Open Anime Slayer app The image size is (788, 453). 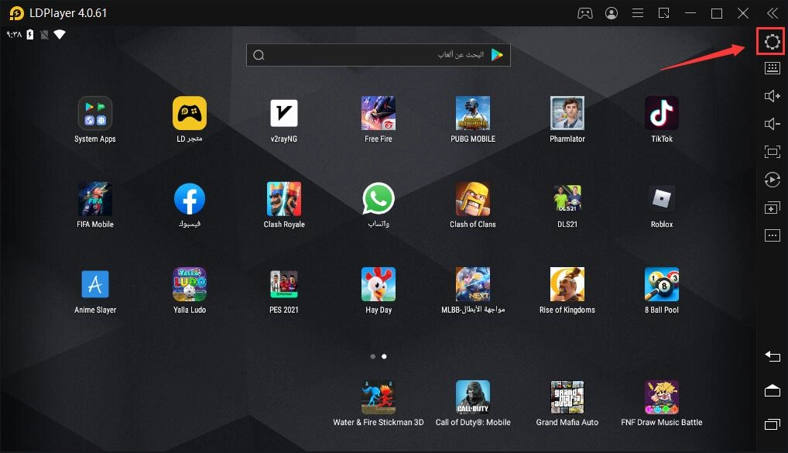[95, 284]
